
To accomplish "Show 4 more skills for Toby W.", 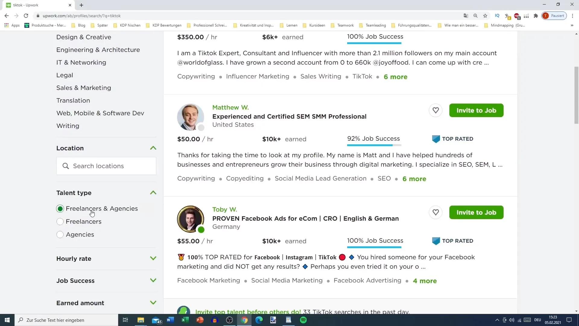I will coord(425,281).
